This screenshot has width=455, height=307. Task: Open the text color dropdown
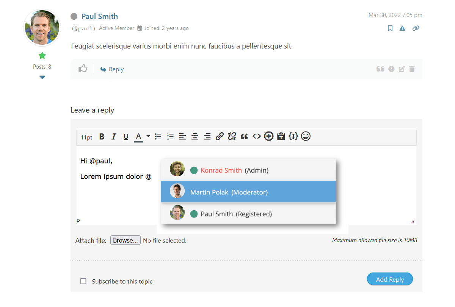pos(148,136)
